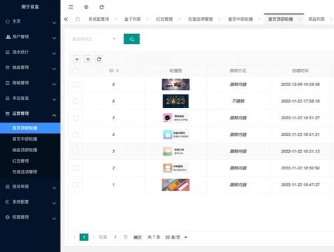Click the 潮乎盲盒 sidebar title

tap(30, 7)
